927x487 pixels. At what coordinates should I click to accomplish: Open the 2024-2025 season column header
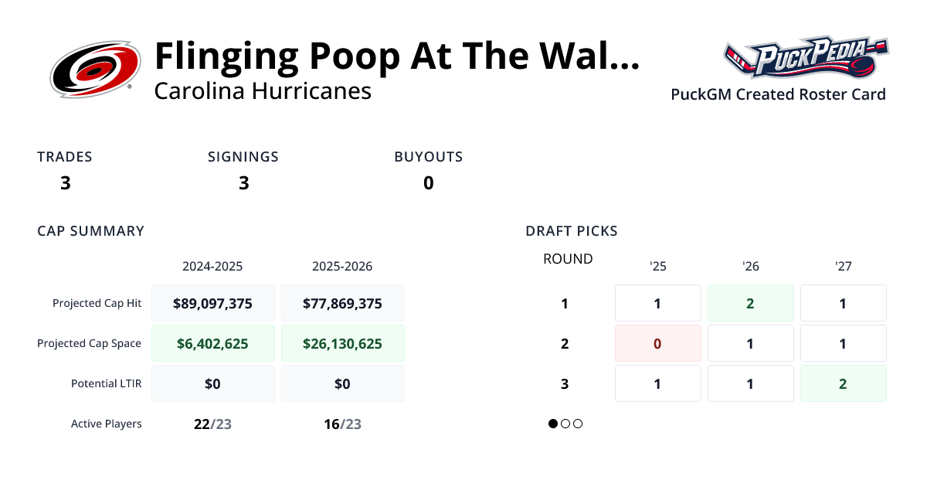[x=213, y=266]
